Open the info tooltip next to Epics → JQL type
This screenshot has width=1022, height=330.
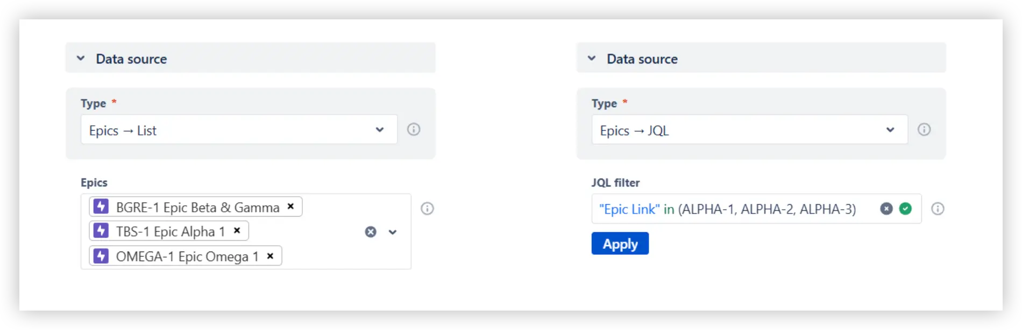[x=924, y=130]
